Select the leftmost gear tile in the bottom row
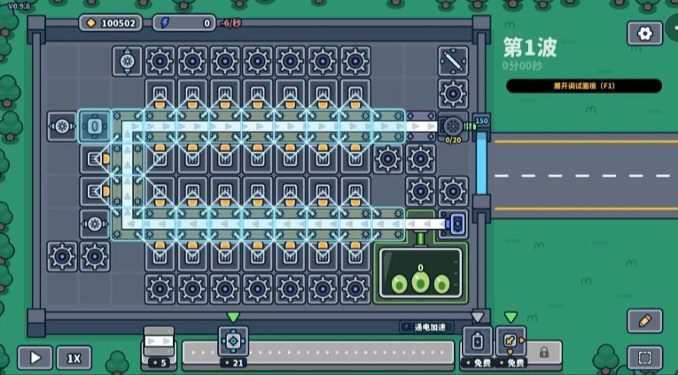Viewport: 678px width, 375px height. [160, 289]
